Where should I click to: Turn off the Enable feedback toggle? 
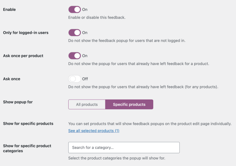tap(74, 9)
